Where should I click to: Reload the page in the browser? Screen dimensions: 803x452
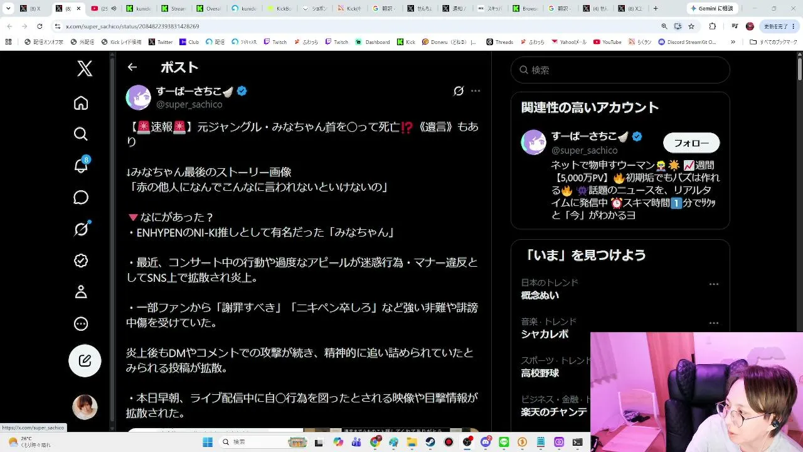40,26
